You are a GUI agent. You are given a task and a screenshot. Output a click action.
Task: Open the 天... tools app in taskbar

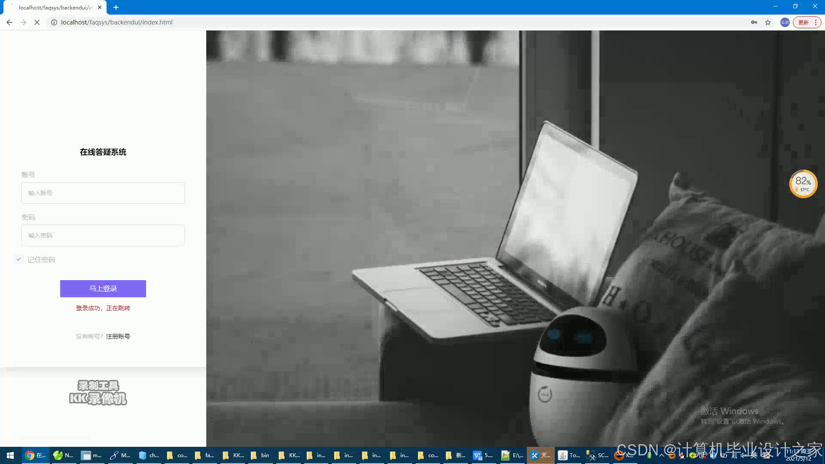coord(540,455)
